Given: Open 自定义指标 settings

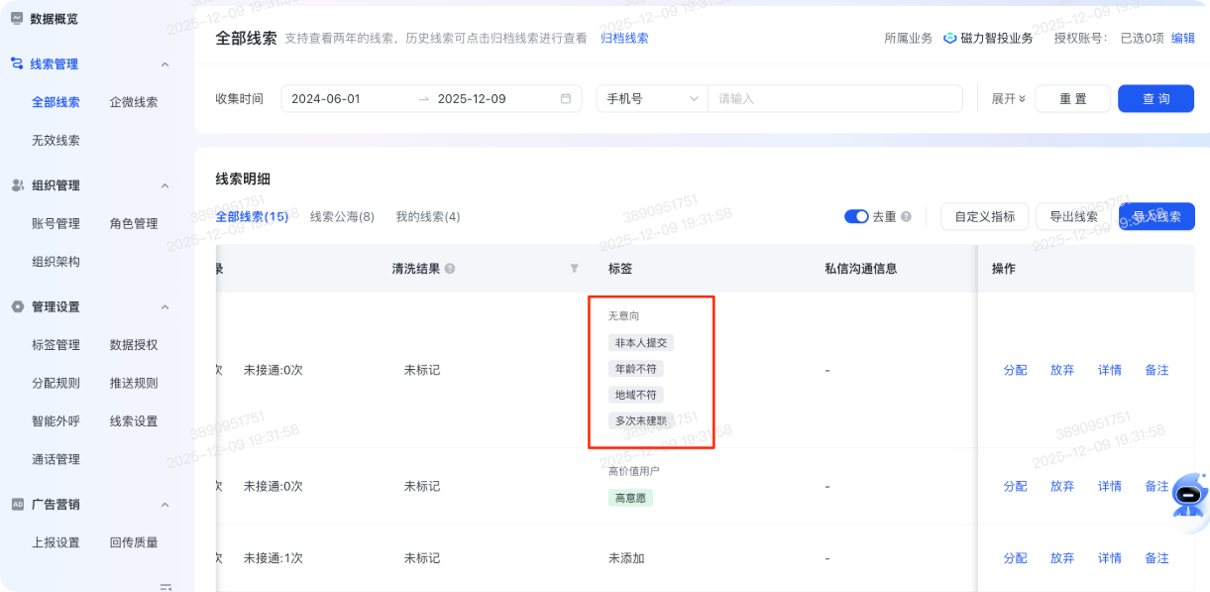Looking at the screenshot, I should [984, 216].
